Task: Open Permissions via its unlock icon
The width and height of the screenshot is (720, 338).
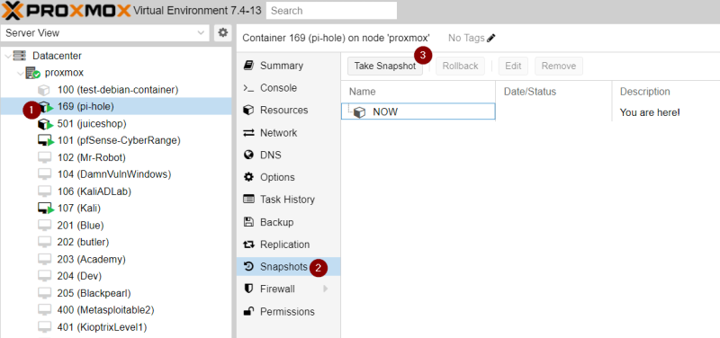Action: tap(248, 311)
